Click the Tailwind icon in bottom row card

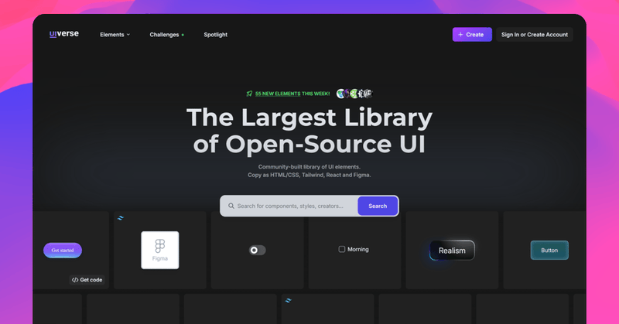(x=288, y=301)
